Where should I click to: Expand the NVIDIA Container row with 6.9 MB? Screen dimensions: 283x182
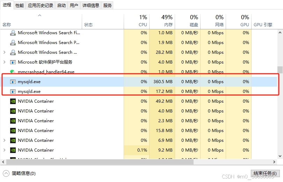(x=5, y=140)
